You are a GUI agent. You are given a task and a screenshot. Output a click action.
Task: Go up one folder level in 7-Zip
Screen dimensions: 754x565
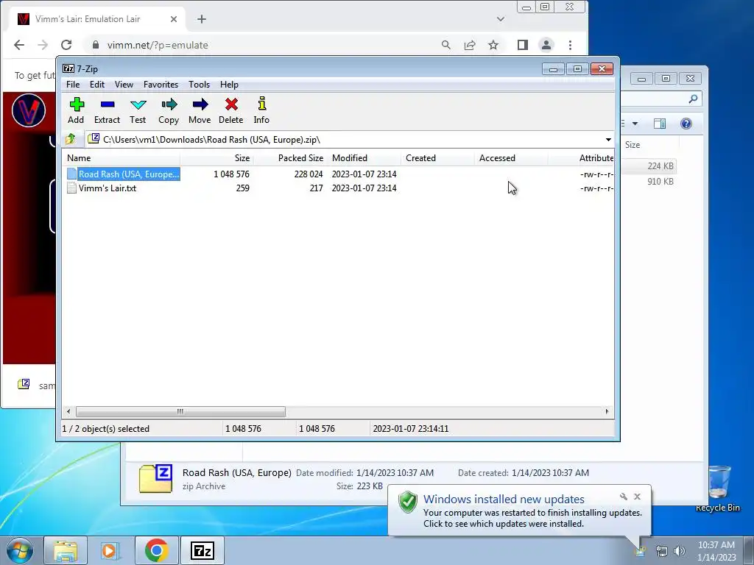point(71,139)
